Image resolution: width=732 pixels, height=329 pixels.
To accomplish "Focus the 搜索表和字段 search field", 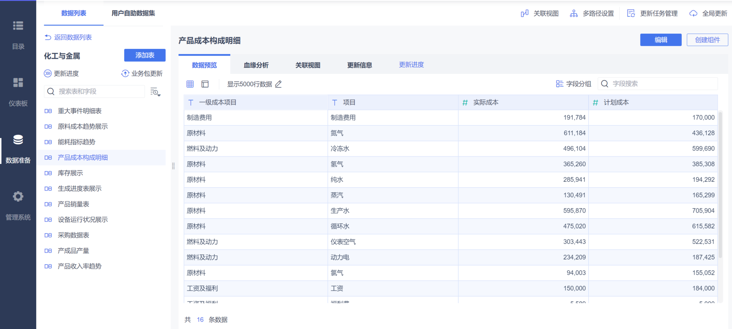I will tap(94, 91).
